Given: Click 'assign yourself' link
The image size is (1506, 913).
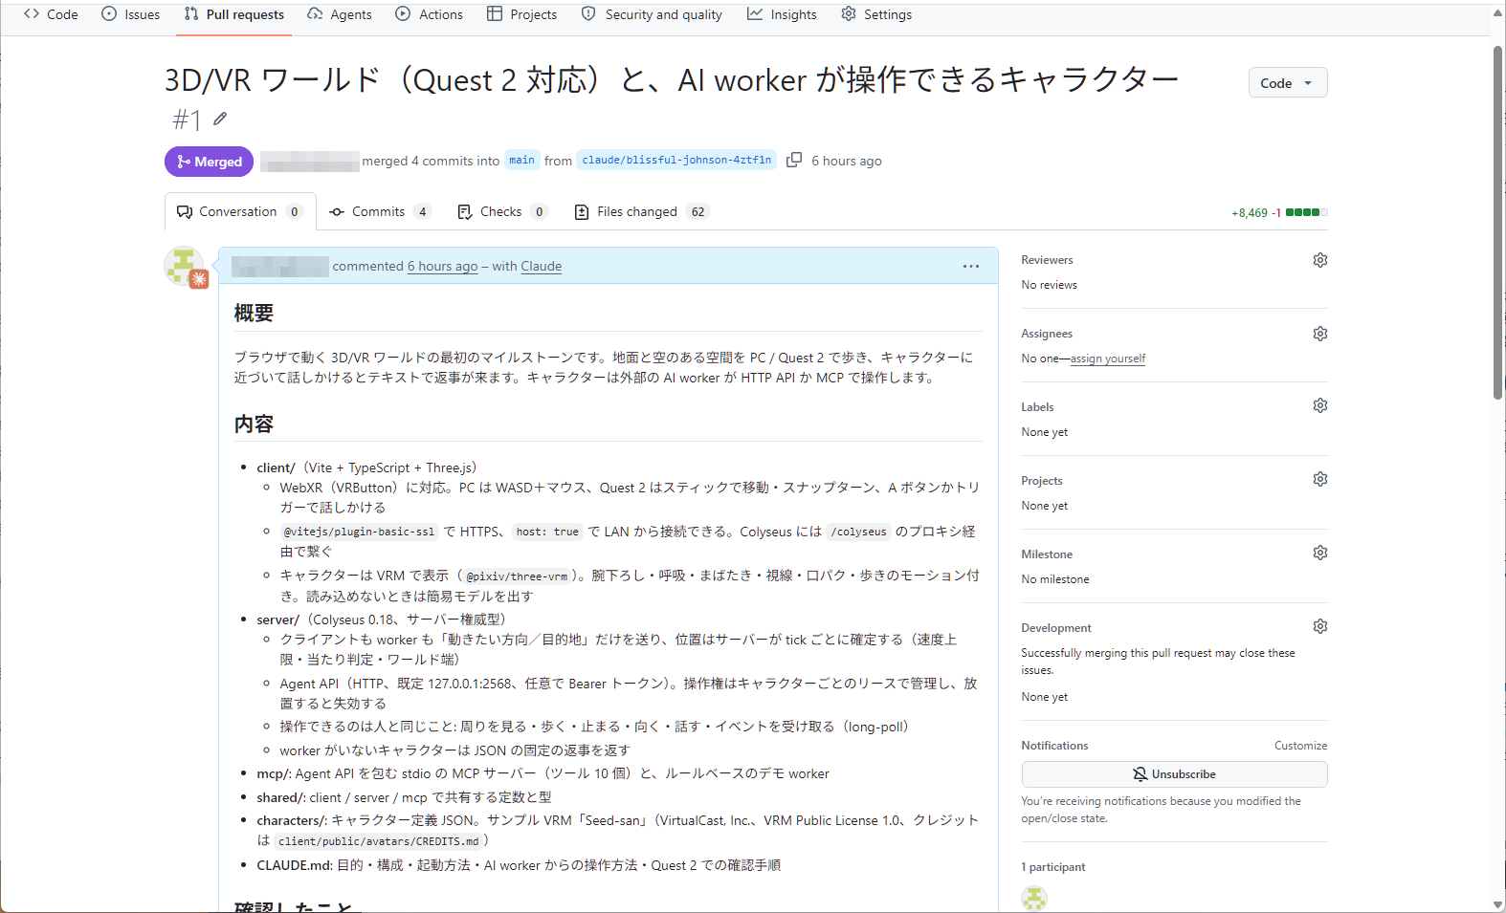Looking at the screenshot, I should (x=1108, y=359).
